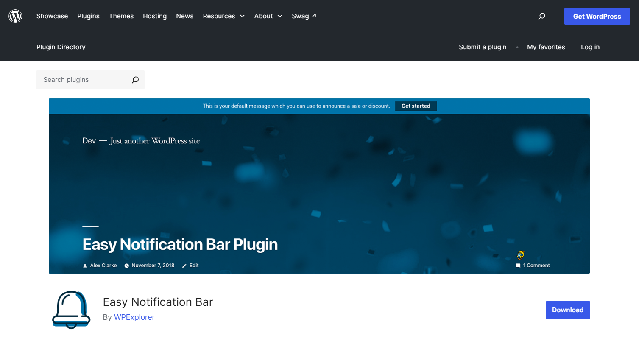This screenshot has height=341, width=639.
Task: Open the Themes menu item
Action: click(121, 16)
